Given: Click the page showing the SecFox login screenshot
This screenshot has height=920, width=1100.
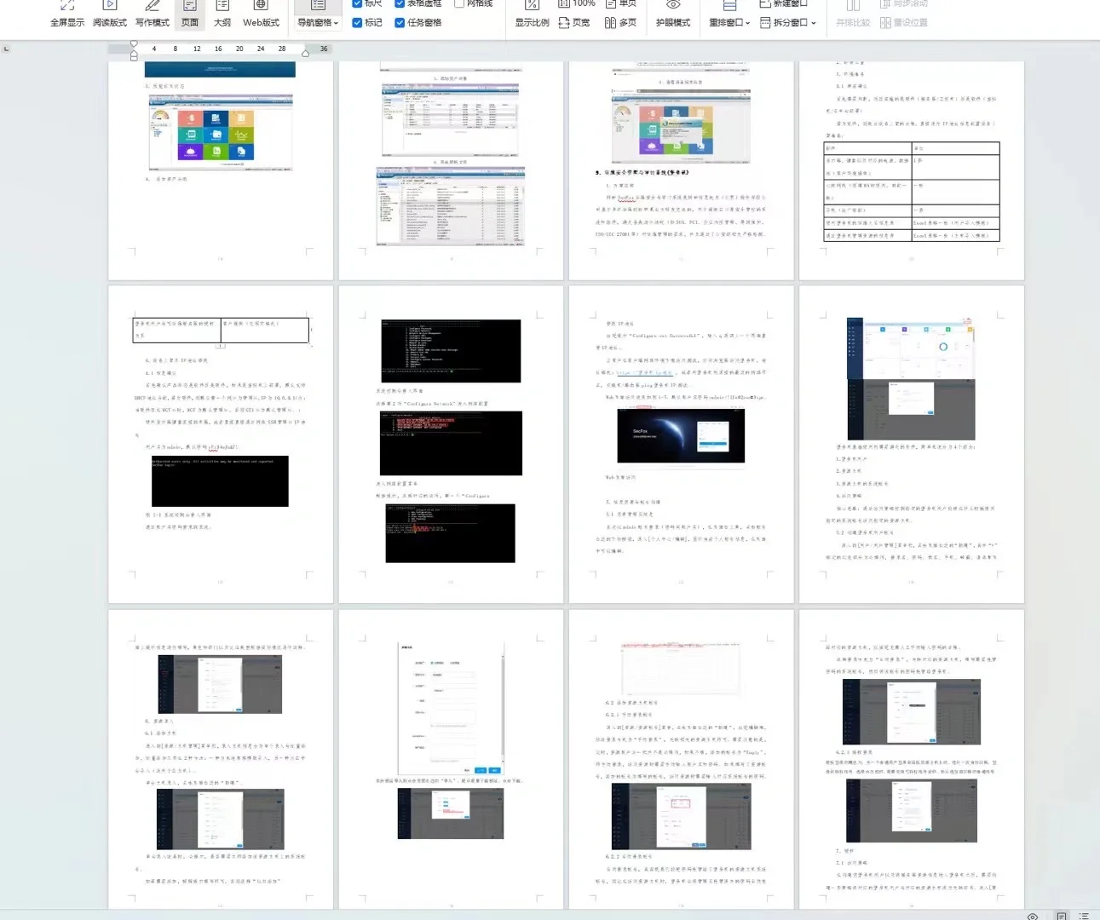Looking at the screenshot, I should point(681,445).
